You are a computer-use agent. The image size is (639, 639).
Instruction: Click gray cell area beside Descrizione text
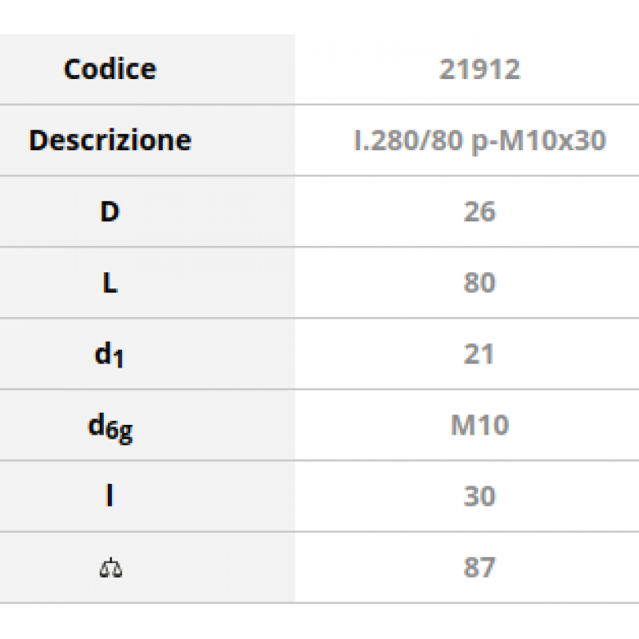tap(244, 141)
